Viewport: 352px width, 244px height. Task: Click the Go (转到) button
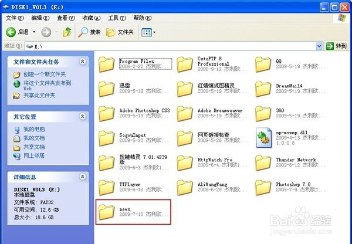[x=337, y=46]
